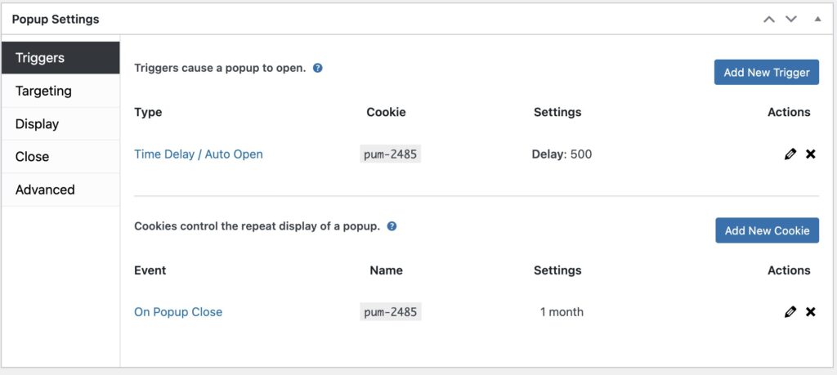Open the On Popup Close link
Viewport: 837px width, 375px height.
tap(178, 312)
